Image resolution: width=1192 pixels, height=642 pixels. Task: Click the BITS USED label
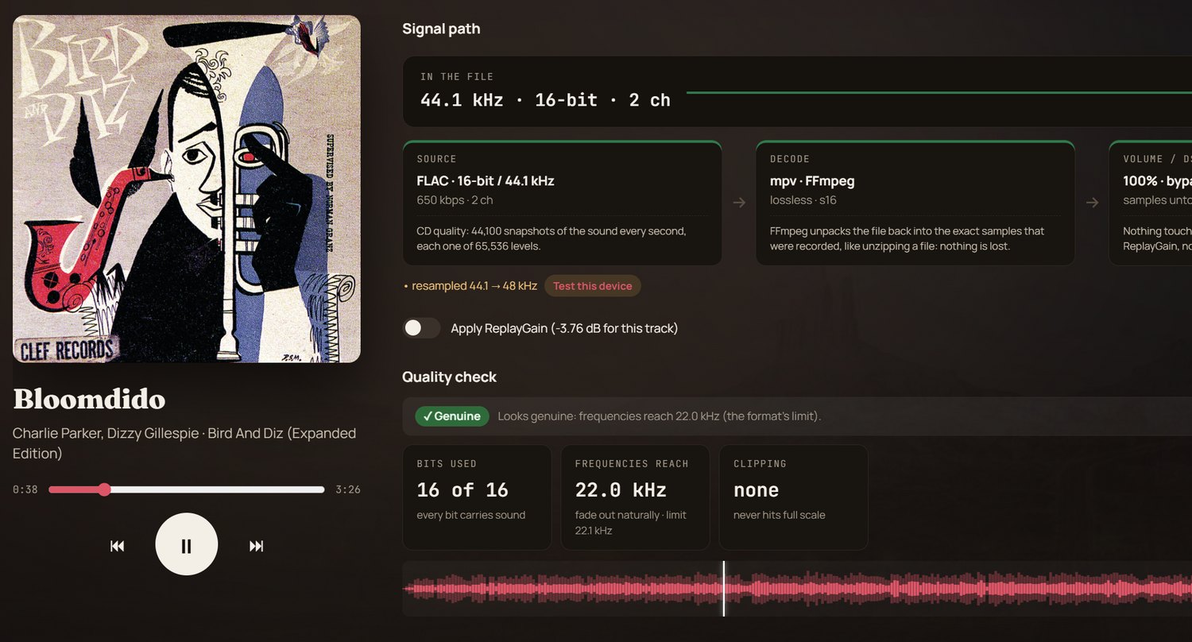coord(447,464)
